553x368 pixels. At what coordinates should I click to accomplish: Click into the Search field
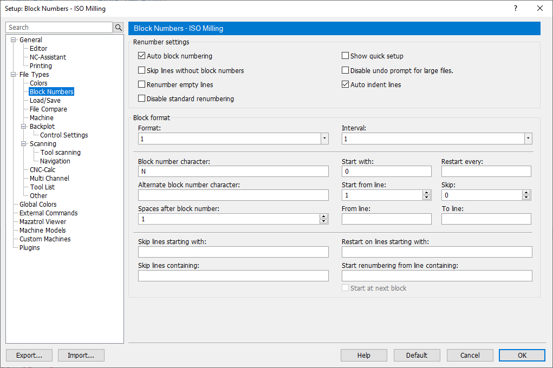[x=59, y=28]
